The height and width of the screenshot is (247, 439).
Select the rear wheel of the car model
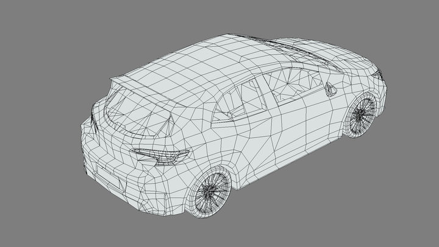210,192
